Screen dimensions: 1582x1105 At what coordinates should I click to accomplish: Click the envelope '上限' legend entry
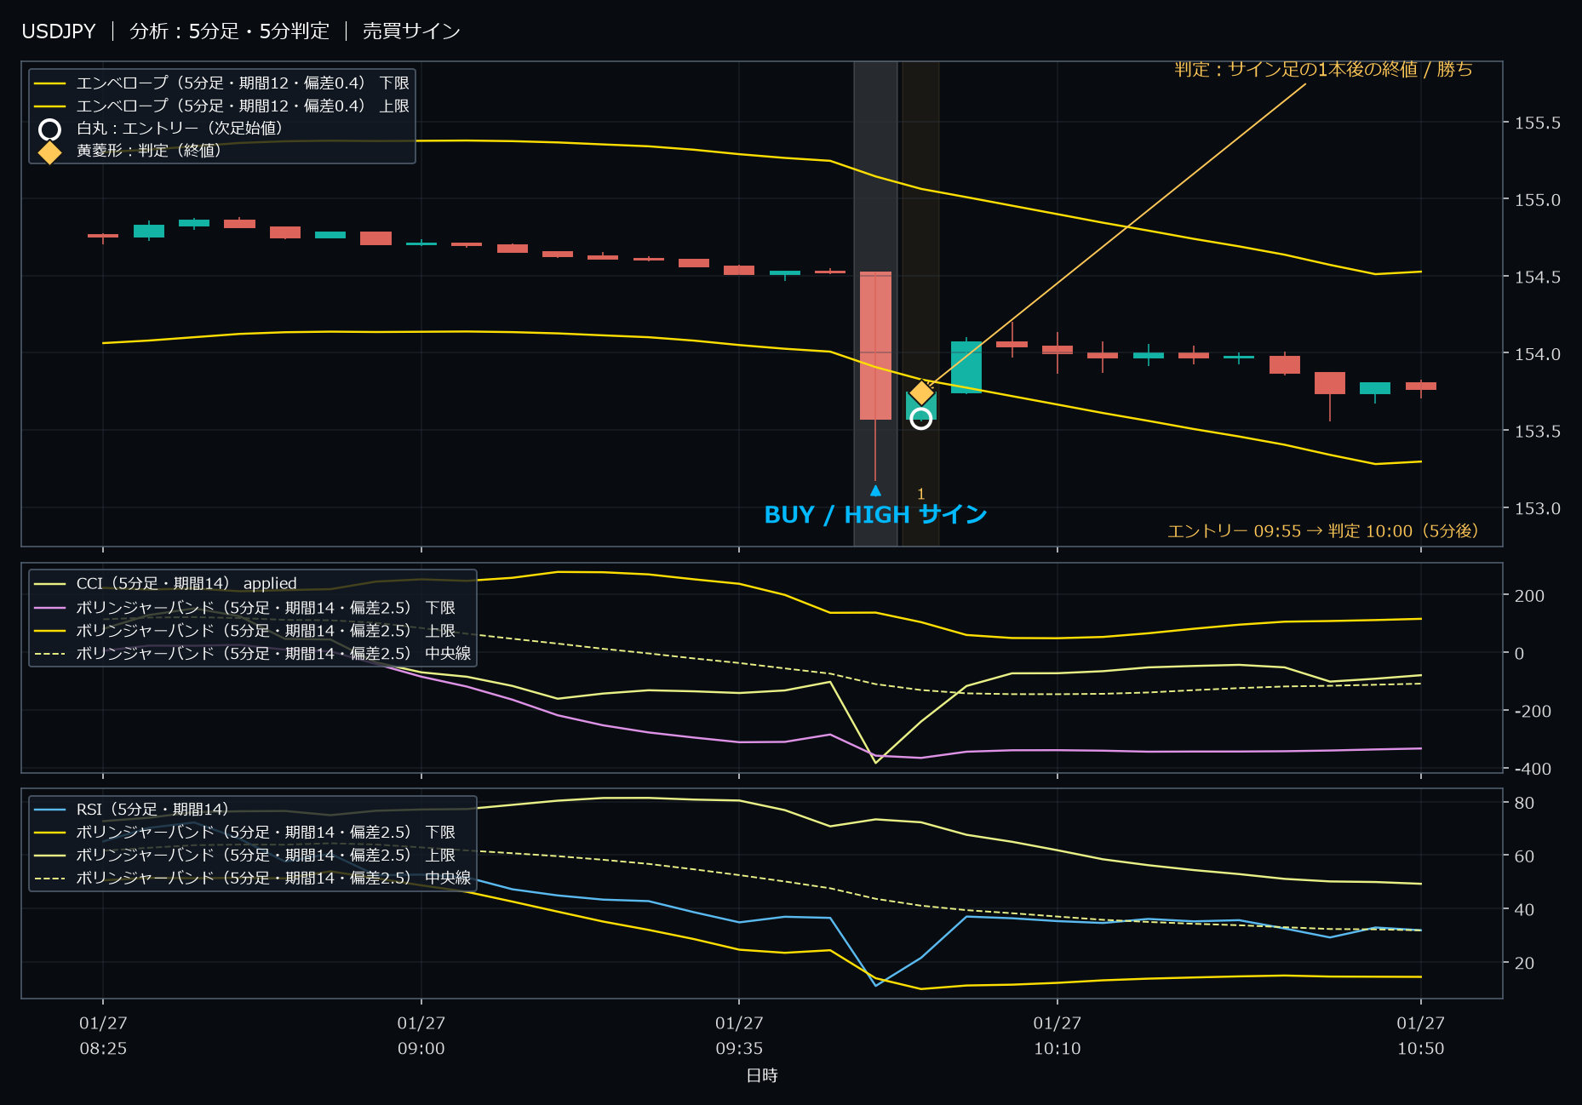point(221,106)
